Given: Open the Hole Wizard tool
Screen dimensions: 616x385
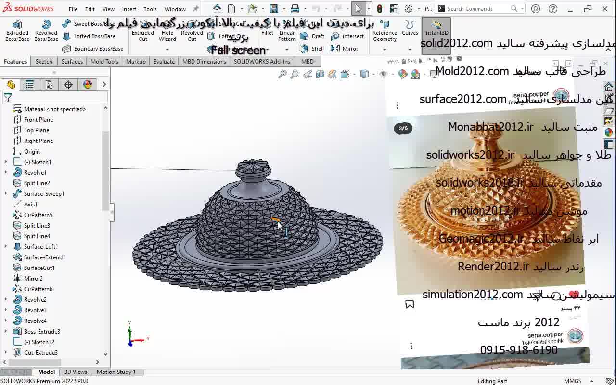Looking at the screenshot, I should tap(167, 31).
